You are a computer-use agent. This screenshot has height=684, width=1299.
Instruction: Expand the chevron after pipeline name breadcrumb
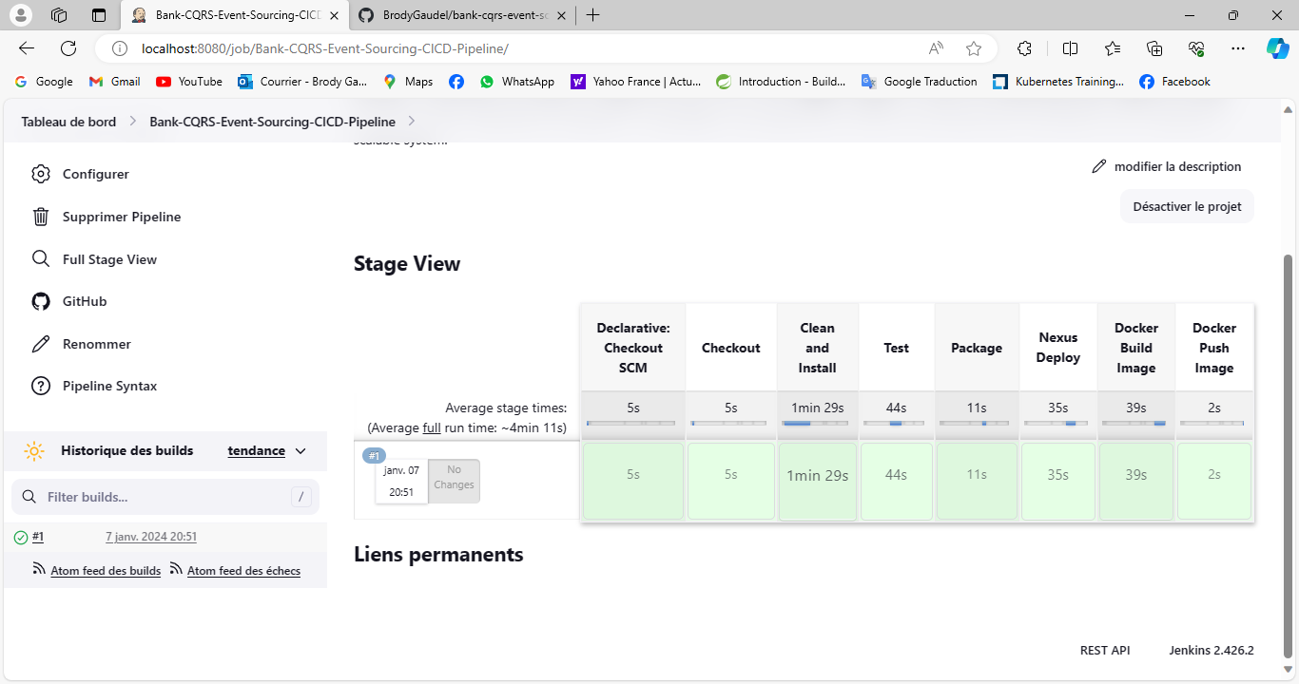click(x=412, y=122)
